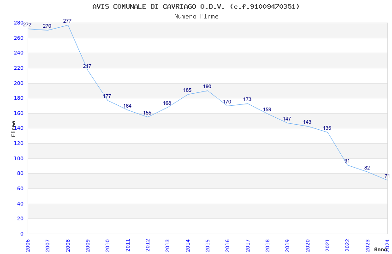Click data label 217 for 2009
The image size is (392, 254).
click(x=87, y=67)
